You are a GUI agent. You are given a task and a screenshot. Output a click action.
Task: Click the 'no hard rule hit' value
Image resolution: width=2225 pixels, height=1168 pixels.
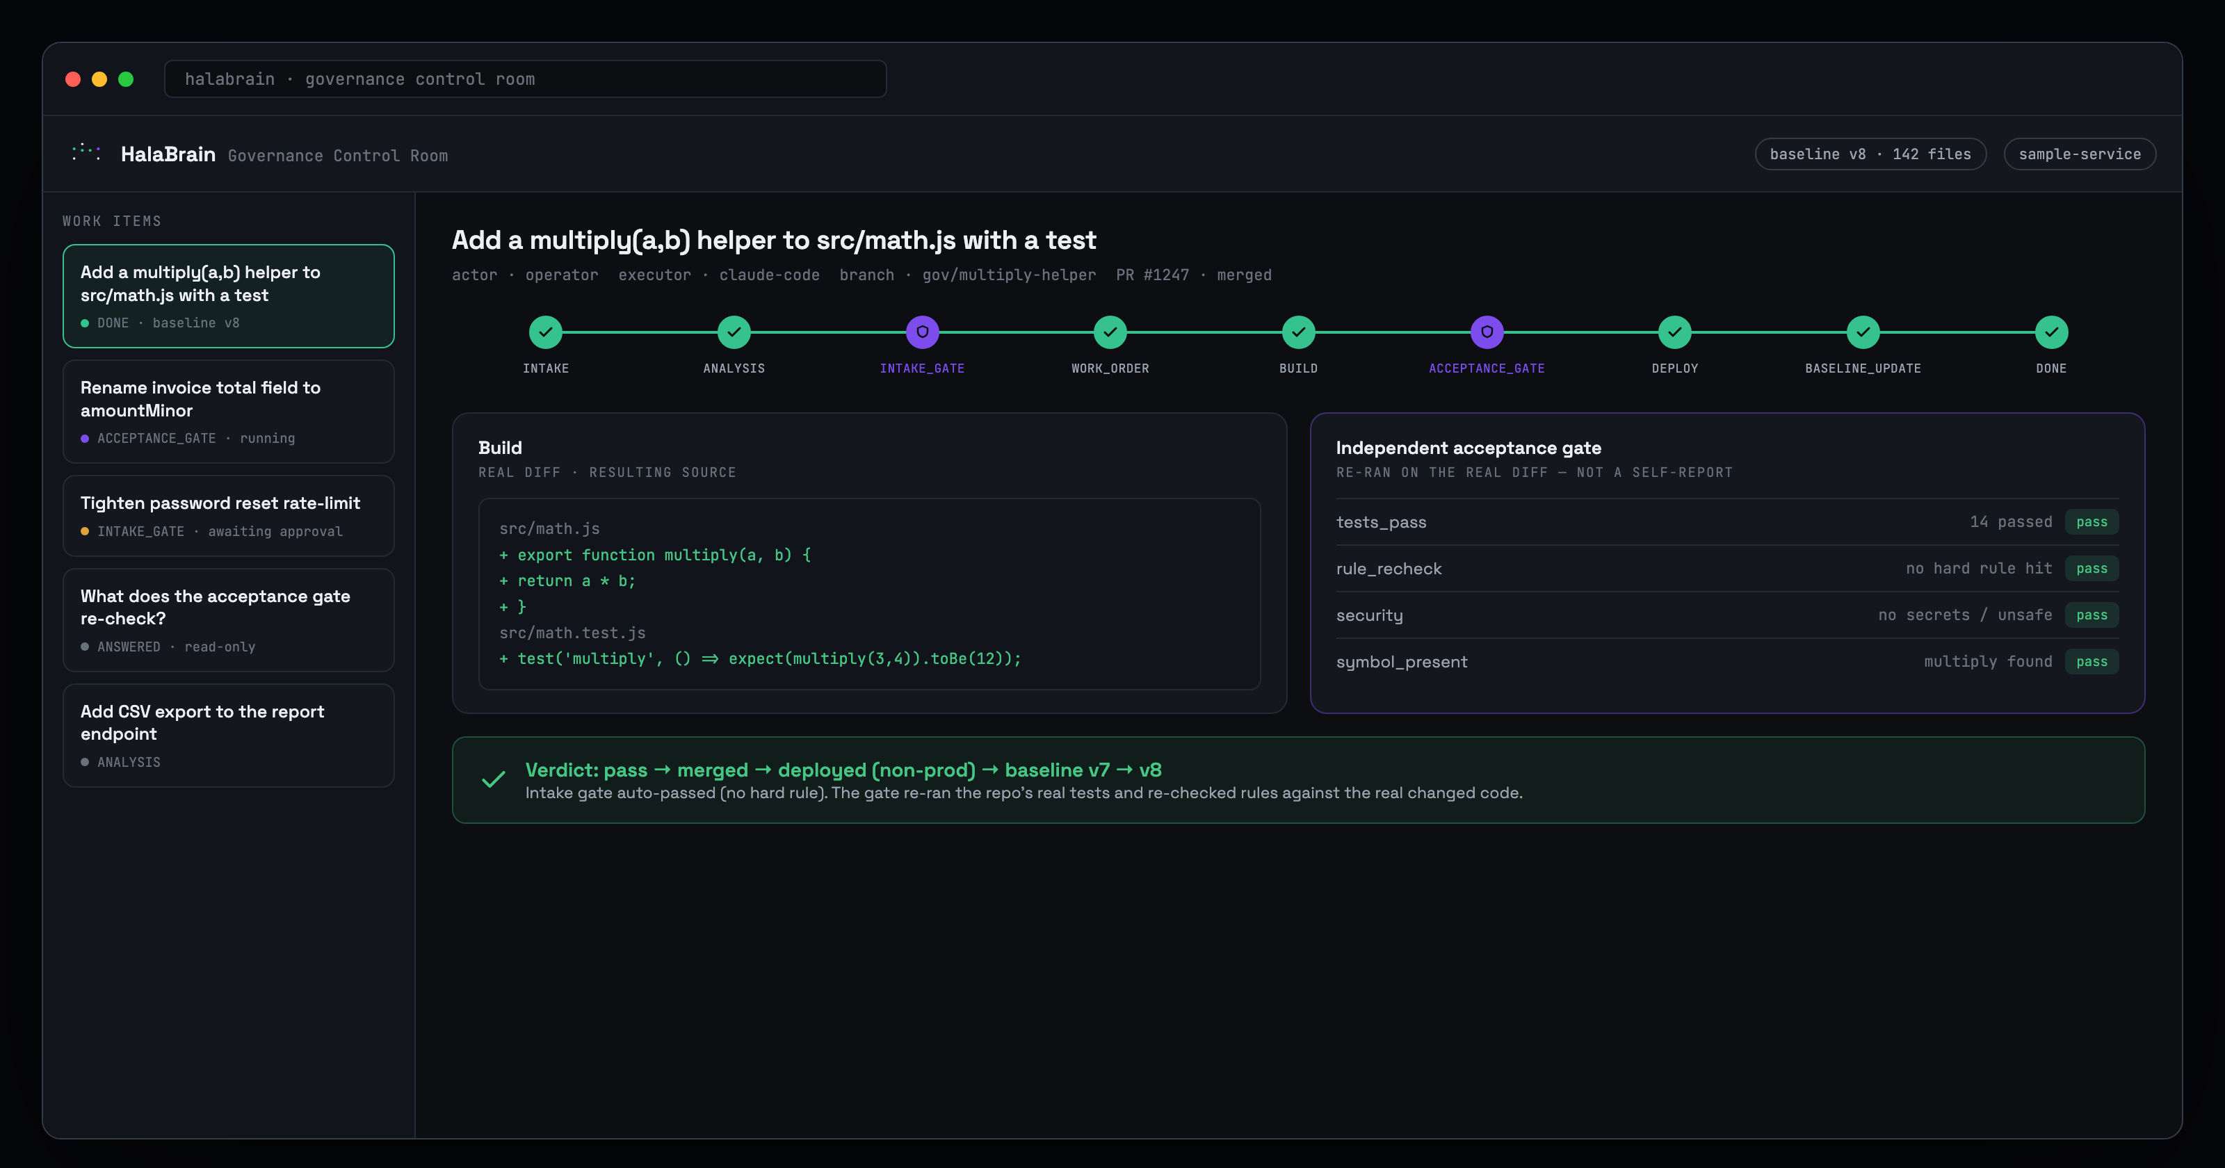coord(1979,569)
